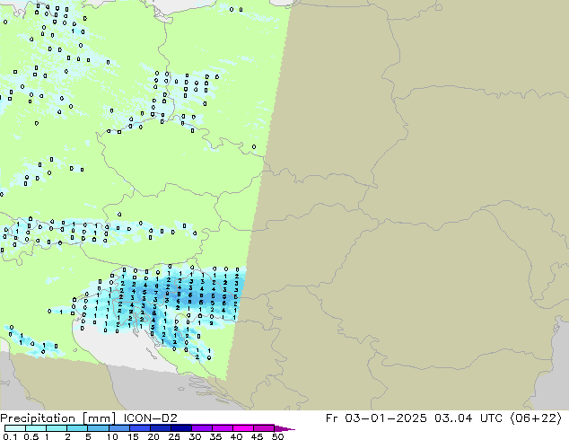Click the legend value '0.1'
Viewport: 569px width, 440px height.
[10, 436]
